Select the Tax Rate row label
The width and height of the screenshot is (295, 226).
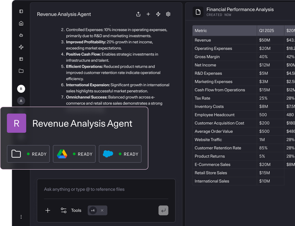(x=202, y=98)
